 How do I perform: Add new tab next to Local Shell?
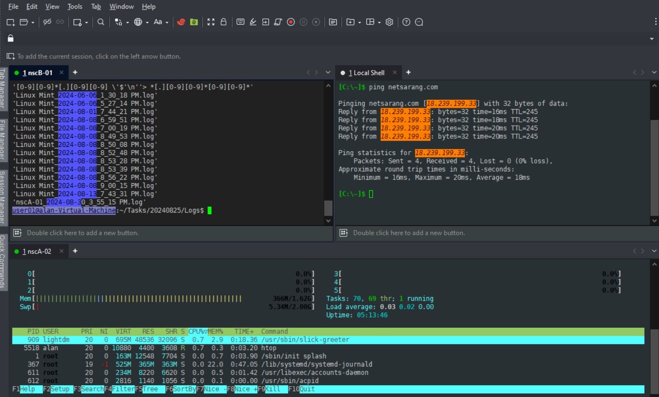point(408,72)
